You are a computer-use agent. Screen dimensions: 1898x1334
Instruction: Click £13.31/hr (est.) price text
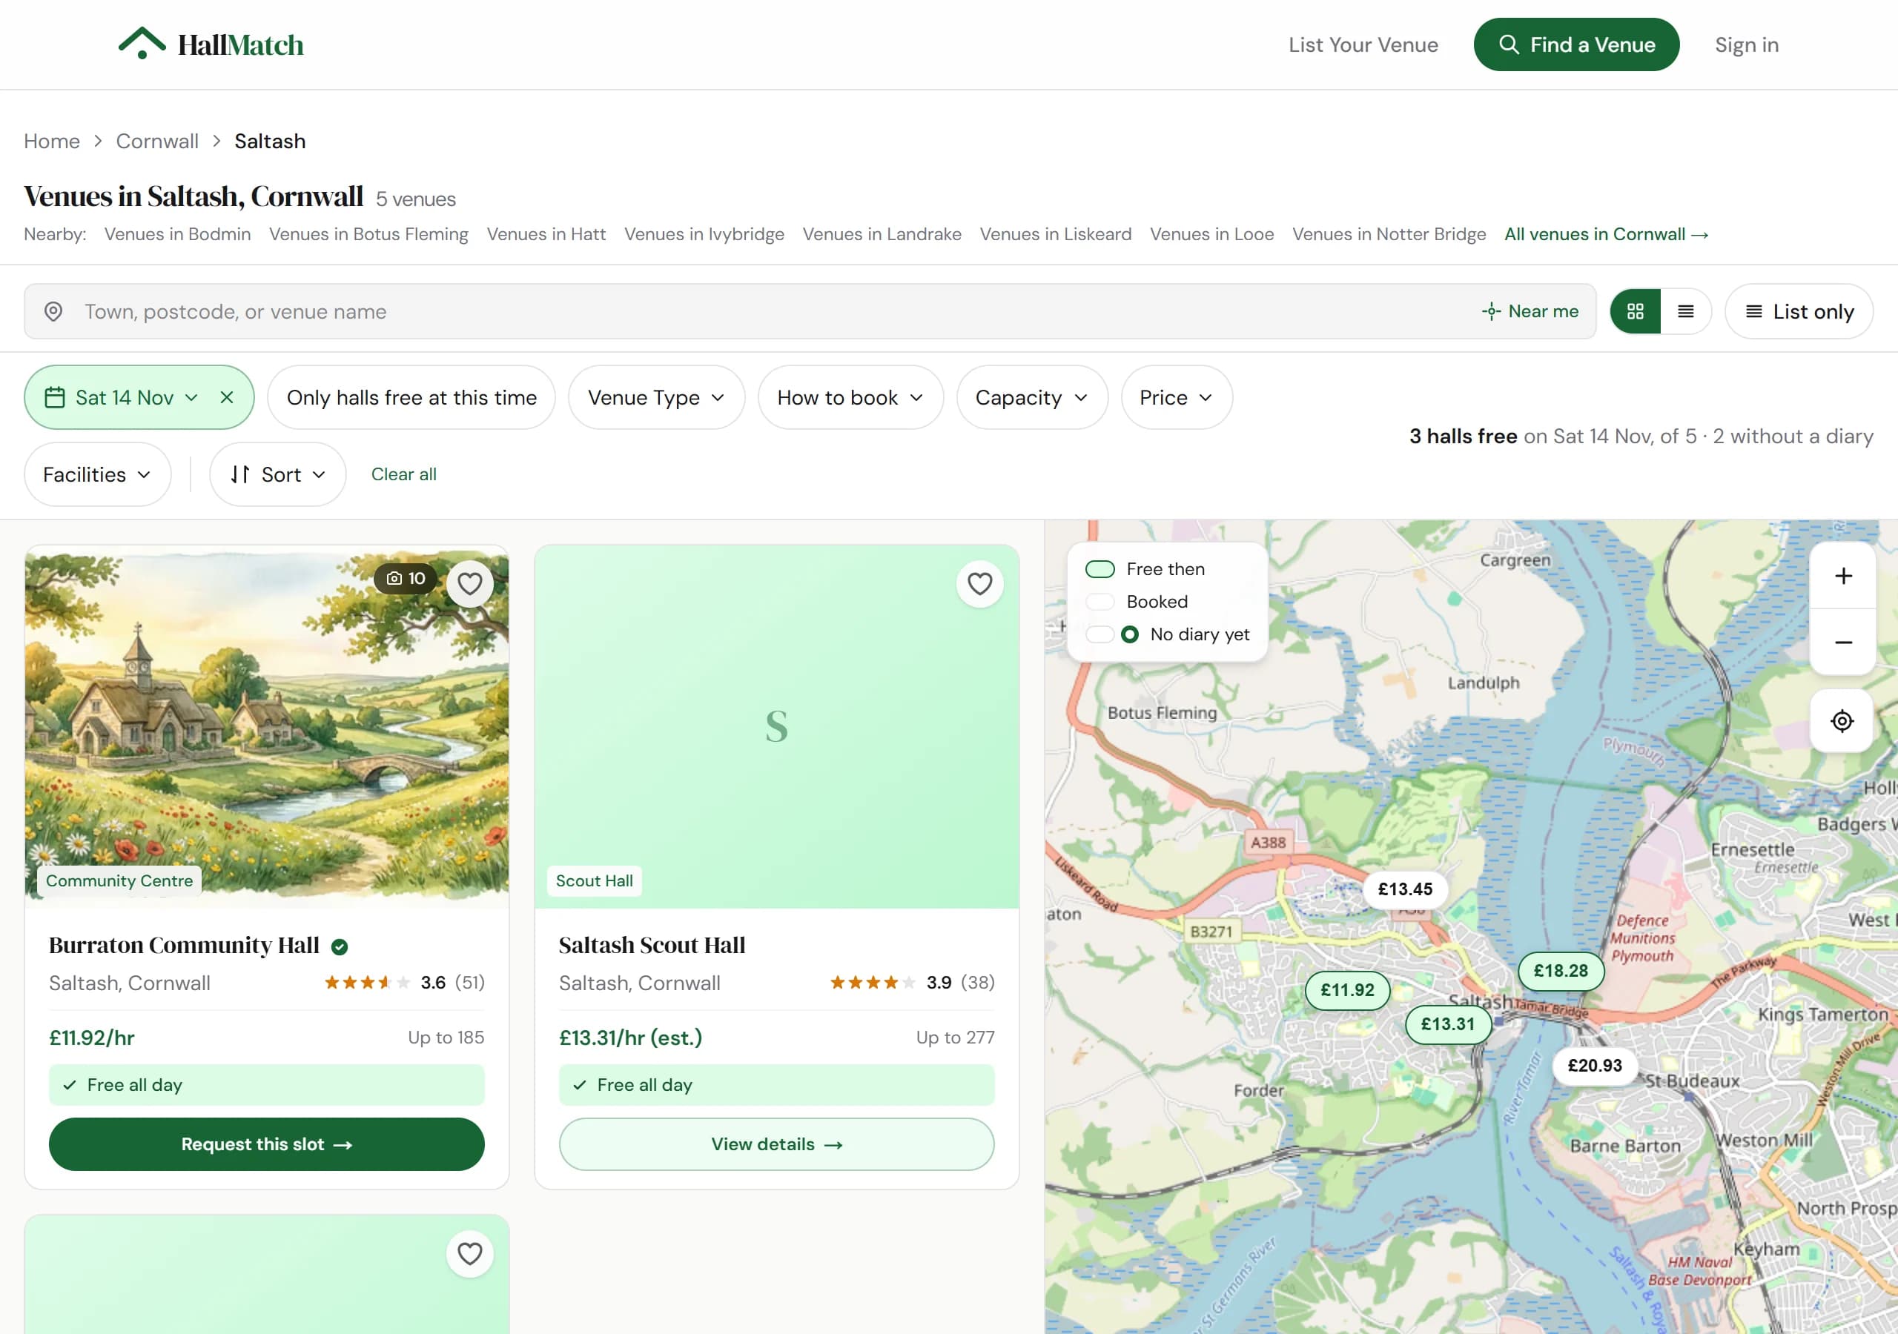(630, 1038)
